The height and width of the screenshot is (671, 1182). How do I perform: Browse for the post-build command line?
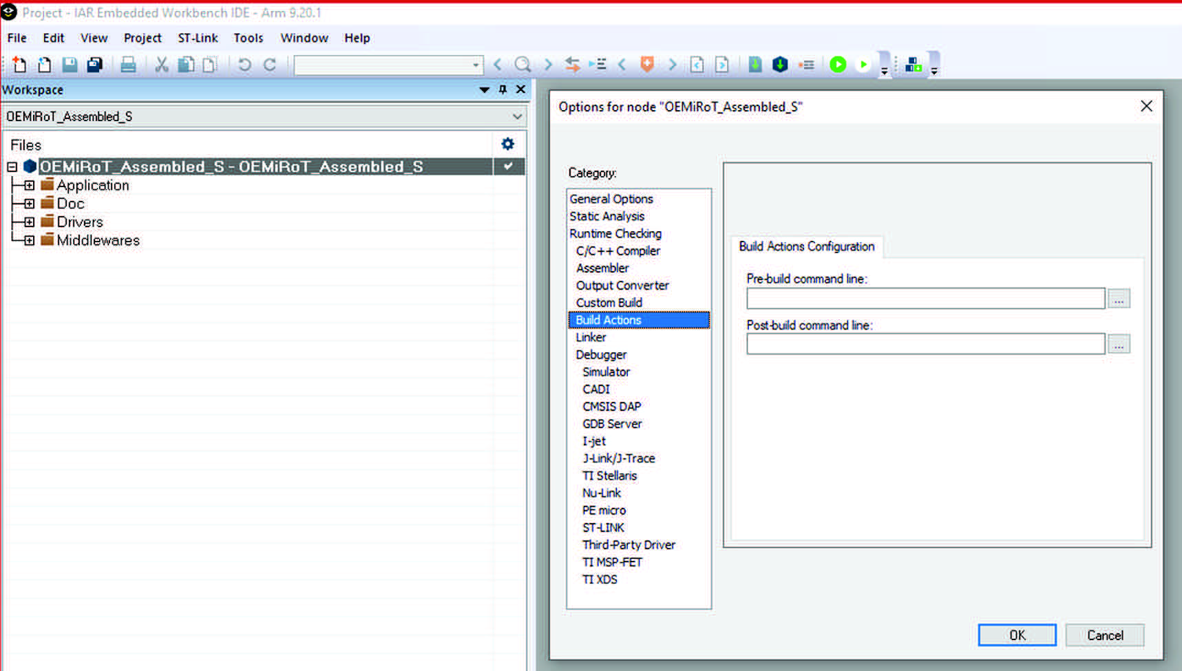pos(1119,344)
